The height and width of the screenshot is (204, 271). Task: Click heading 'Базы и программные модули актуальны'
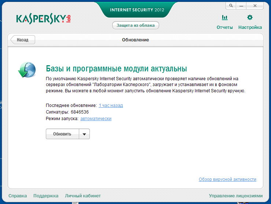[x=116, y=69]
